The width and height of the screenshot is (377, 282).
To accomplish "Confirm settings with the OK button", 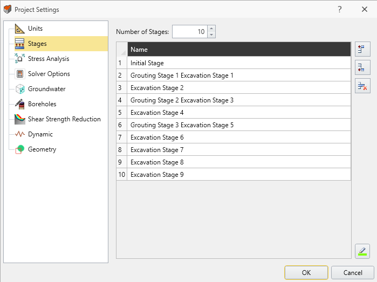I will pos(306,272).
